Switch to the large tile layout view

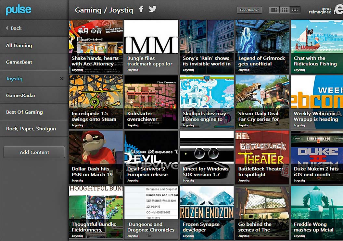[274, 10]
